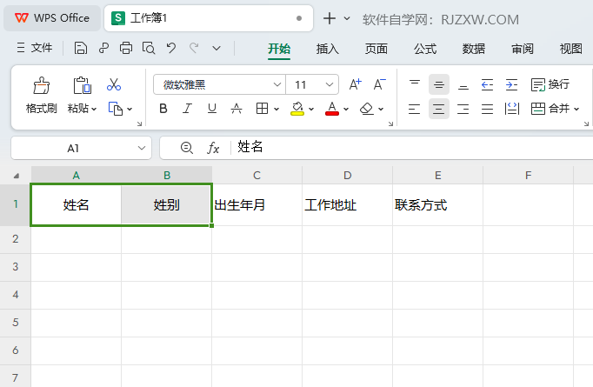Open font settings dialog launcher

(390, 123)
